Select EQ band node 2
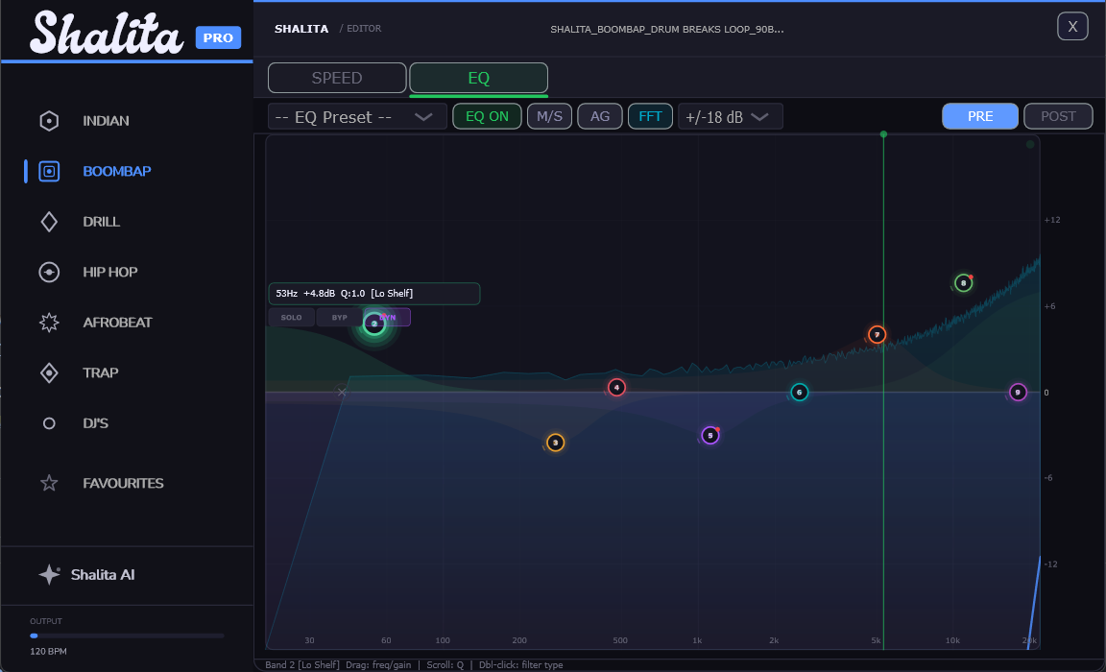This screenshot has width=1106, height=672. click(374, 324)
